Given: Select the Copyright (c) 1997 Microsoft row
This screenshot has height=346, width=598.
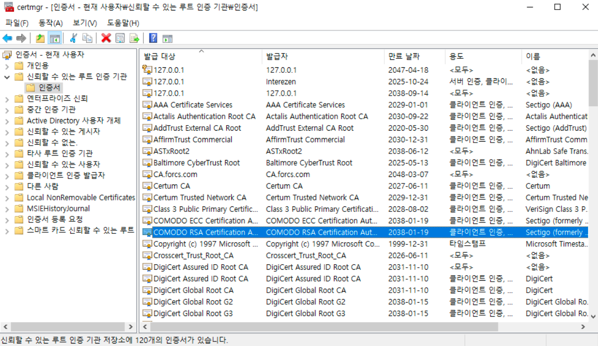Looking at the screenshot, I should 364,244.
